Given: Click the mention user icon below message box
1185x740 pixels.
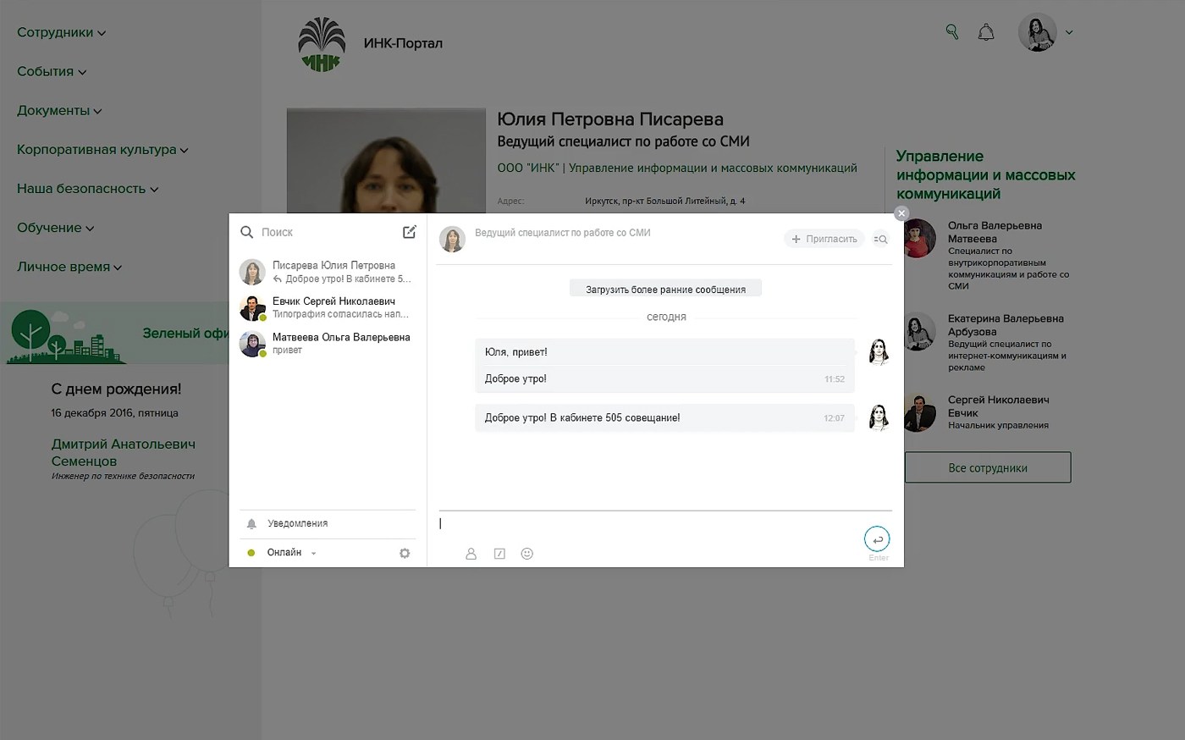Looking at the screenshot, I should click(471, 554).
